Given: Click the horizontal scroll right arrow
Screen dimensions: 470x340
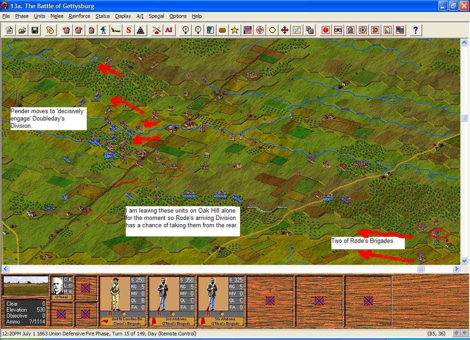Looking at the screenshot, I should click(456, 269).
